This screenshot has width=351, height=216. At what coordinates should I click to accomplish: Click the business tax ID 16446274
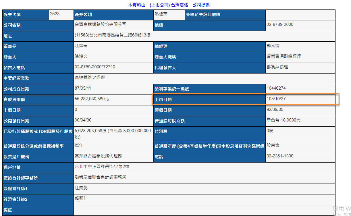[x=276, y=88]
